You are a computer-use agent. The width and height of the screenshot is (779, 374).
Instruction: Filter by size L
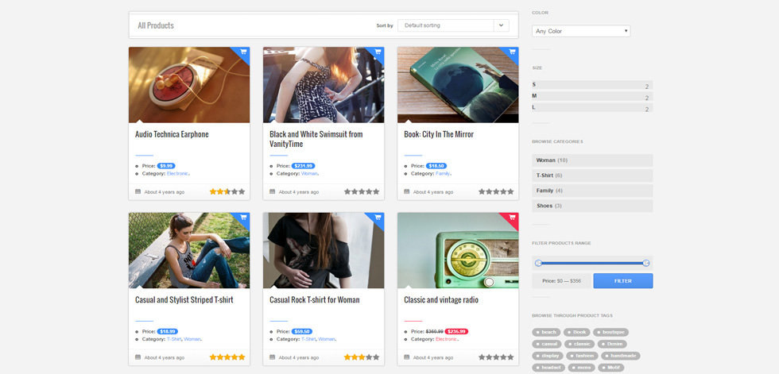point(592,108)
